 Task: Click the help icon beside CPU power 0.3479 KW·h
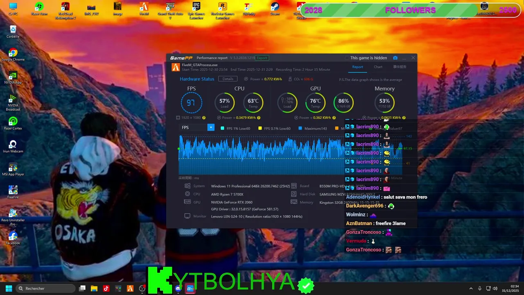(x=259, y=118)
